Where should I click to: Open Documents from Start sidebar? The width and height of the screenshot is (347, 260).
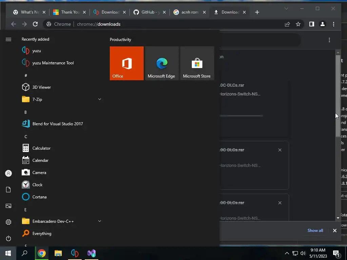pos(8,190)
